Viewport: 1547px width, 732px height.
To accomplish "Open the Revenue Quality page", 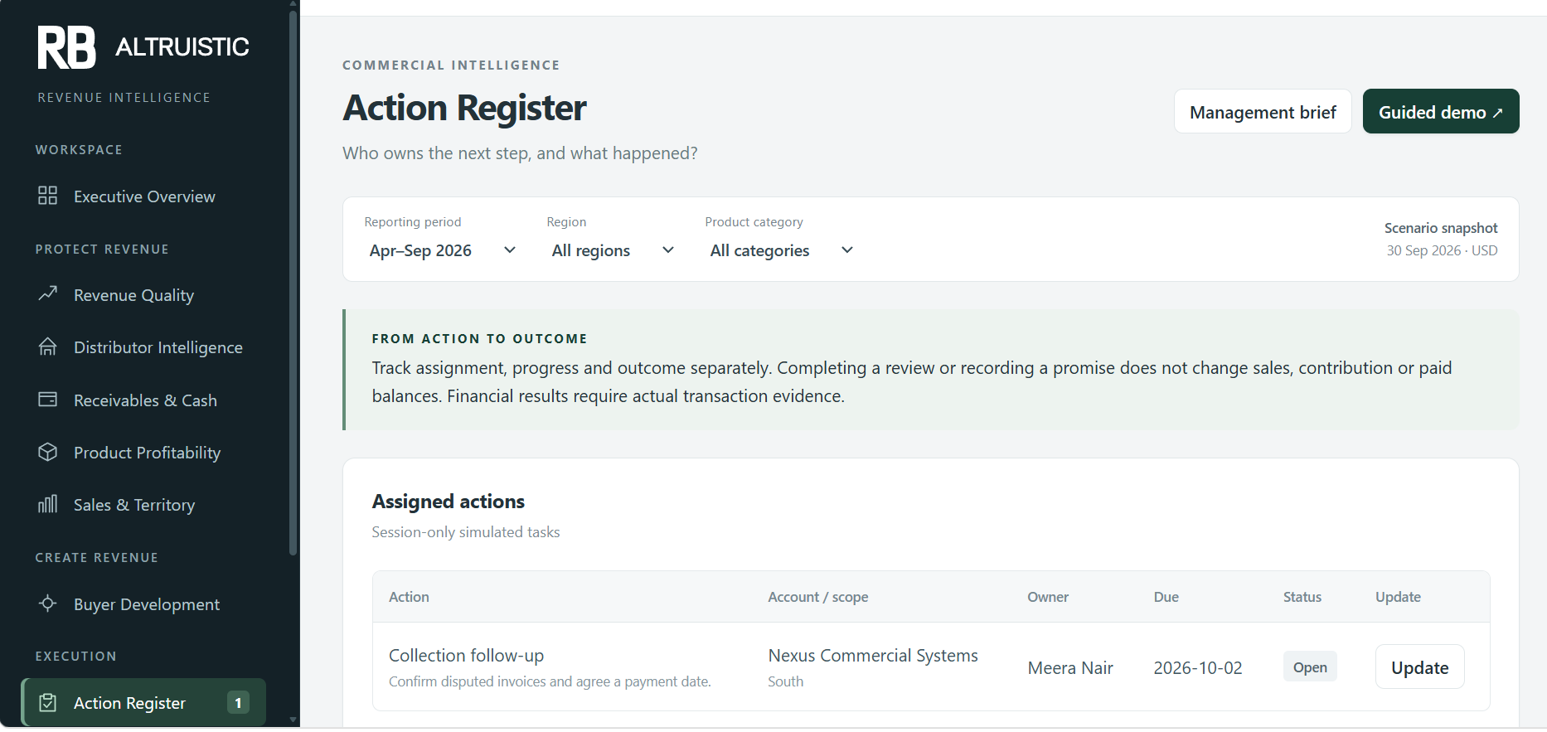I will click(x=143, y=295).
